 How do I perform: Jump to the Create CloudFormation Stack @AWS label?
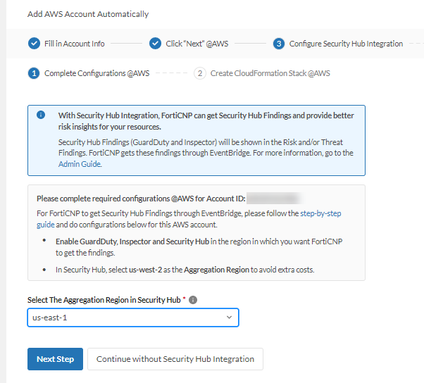[x=270, y=73]
